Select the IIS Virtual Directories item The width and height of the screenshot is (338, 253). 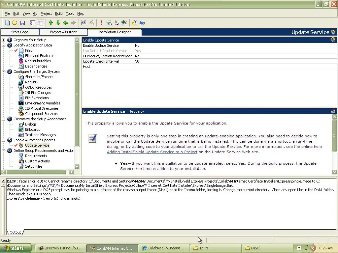[42, 108]
